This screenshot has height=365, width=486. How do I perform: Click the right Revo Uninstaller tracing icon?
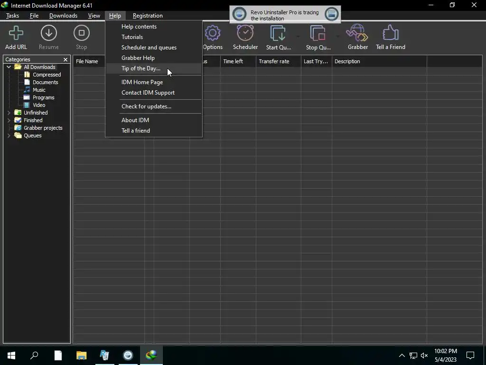point(331,14)
